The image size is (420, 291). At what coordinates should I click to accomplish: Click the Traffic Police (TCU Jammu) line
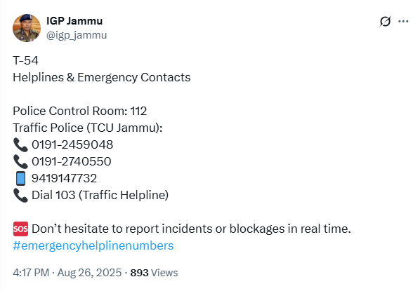click(x=88, y=128)
